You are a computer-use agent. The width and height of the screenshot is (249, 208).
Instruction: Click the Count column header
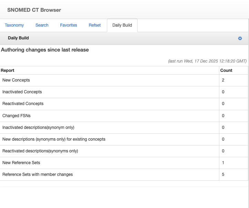pyautogui.click(x=226, y=70)
